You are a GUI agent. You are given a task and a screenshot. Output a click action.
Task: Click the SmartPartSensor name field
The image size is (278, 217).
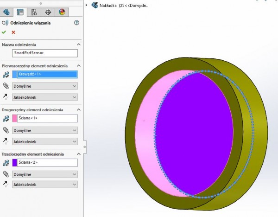point(44,53)
